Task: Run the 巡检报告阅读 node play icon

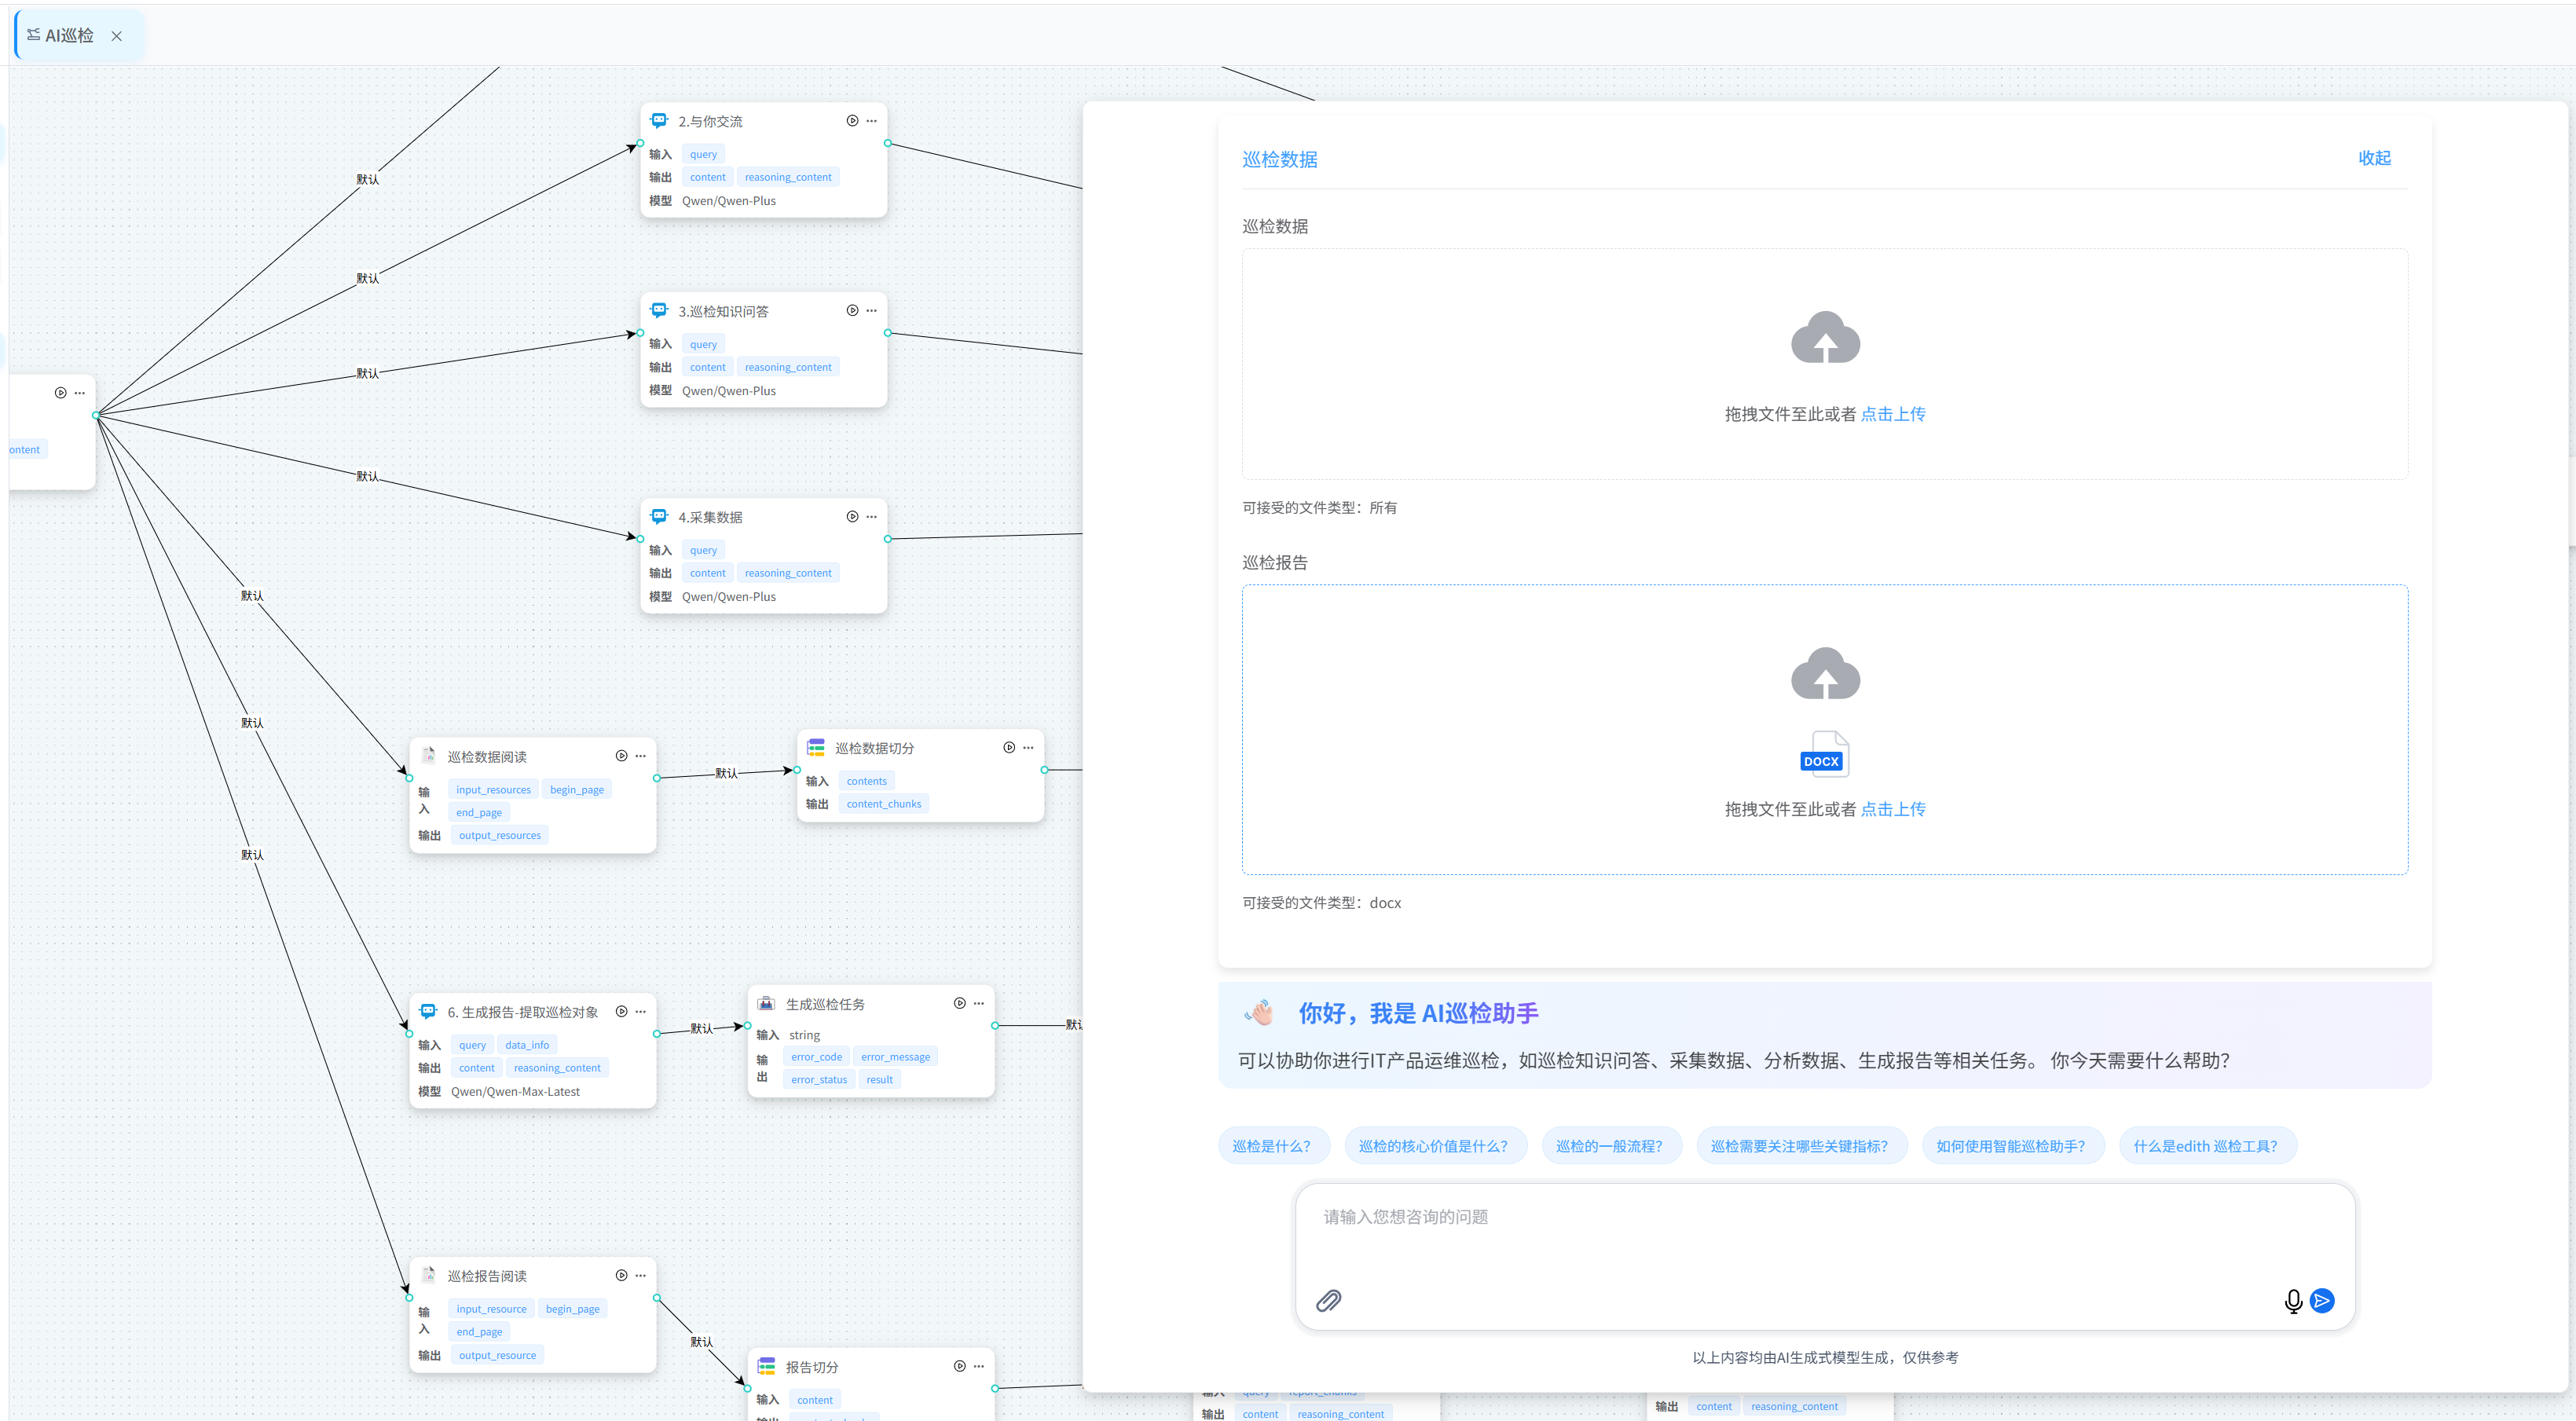Action: (x=621, y=1275)
